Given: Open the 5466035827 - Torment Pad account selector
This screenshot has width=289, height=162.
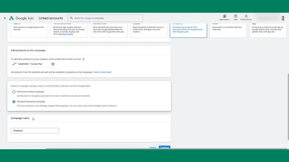Looking at the screenshot, I should [x=30, y=64].
